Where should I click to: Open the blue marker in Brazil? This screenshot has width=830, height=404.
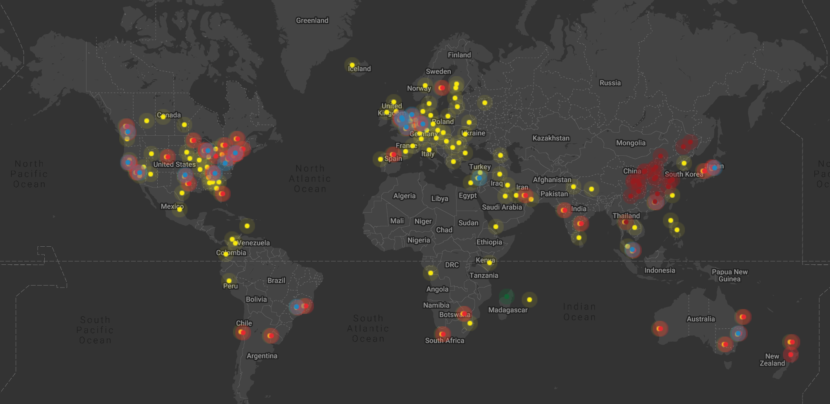coord(297,307)
